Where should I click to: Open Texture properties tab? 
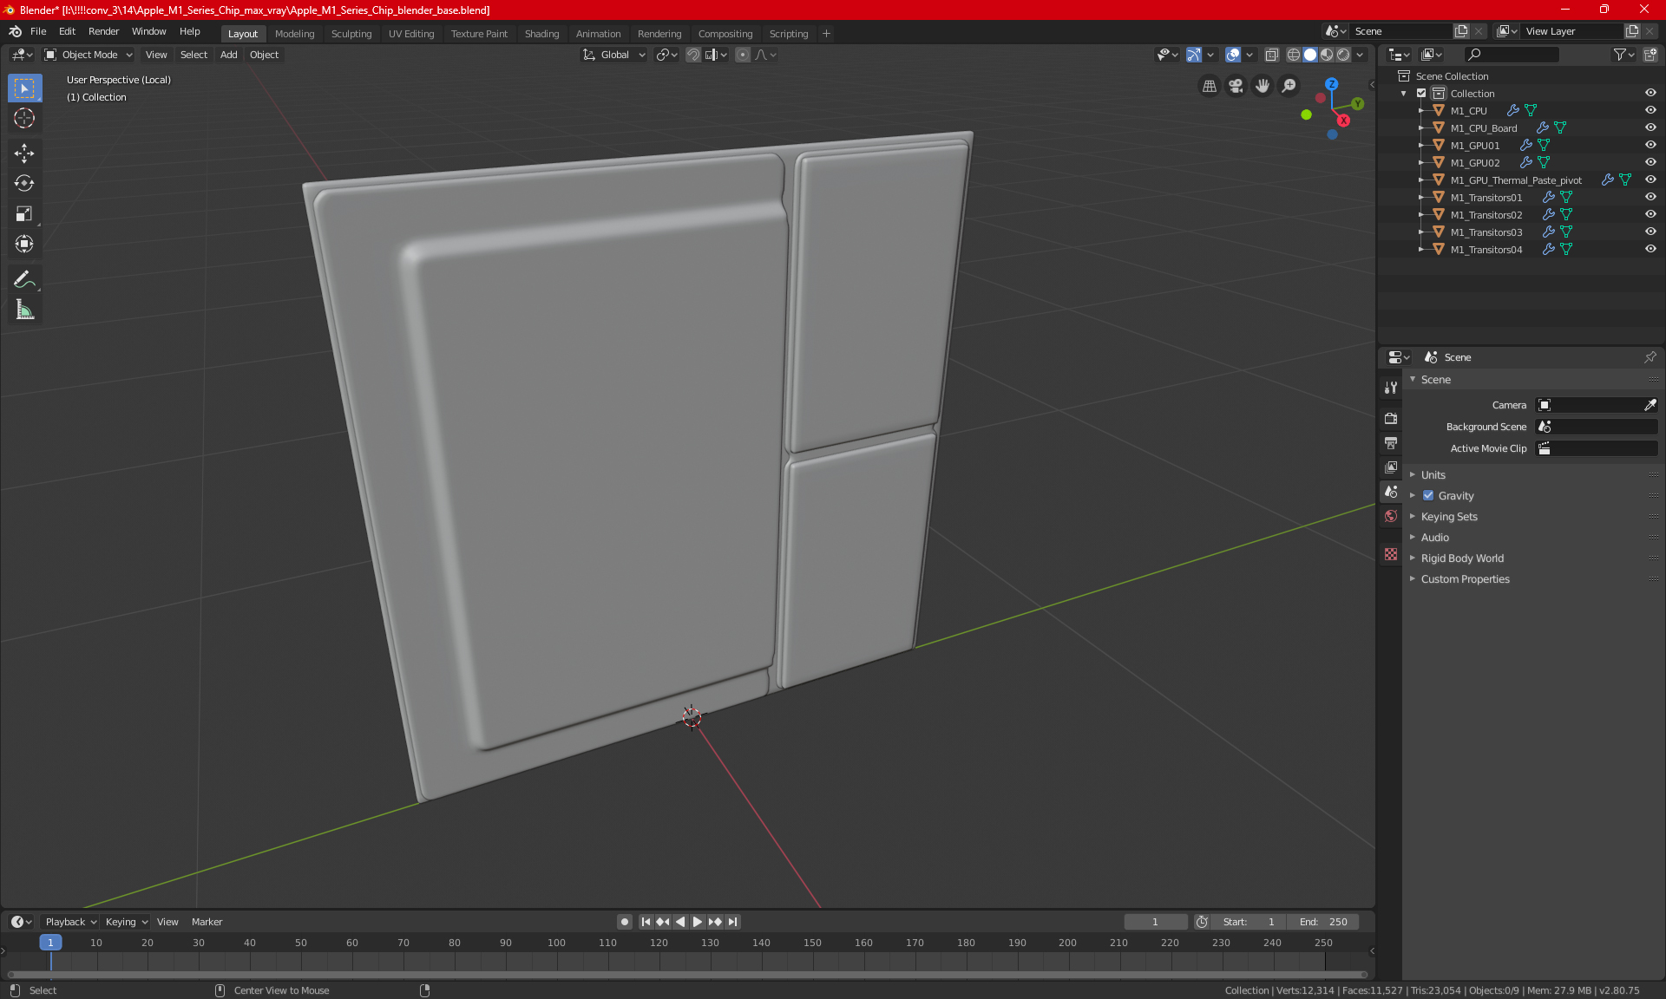[1391, 554]
